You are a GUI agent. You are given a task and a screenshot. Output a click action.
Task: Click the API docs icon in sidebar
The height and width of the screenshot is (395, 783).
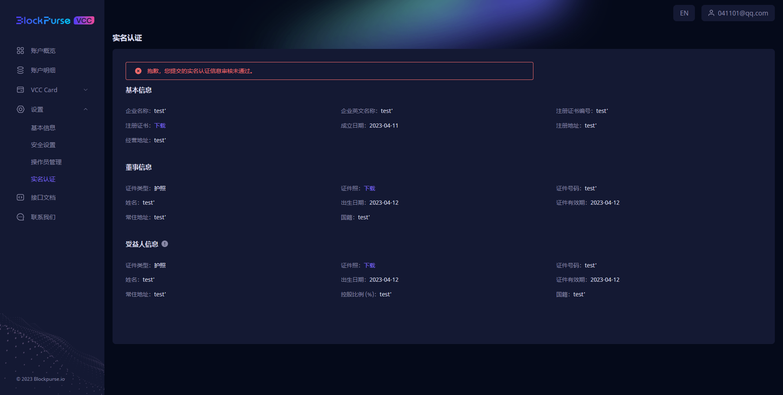tap(20, 197)
